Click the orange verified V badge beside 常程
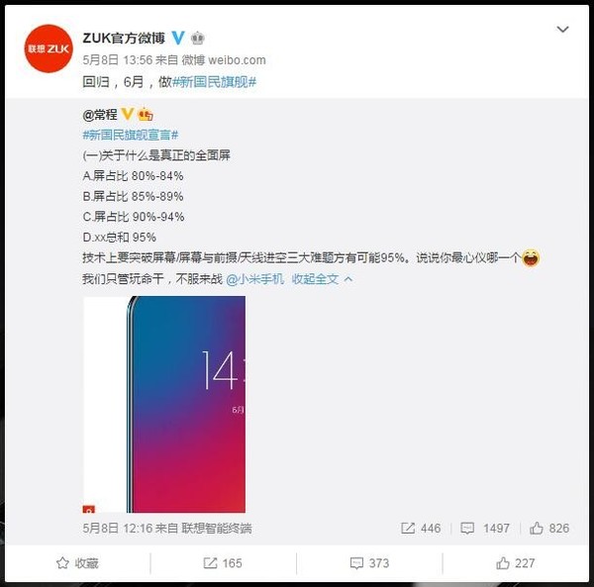 coord(127,114)
